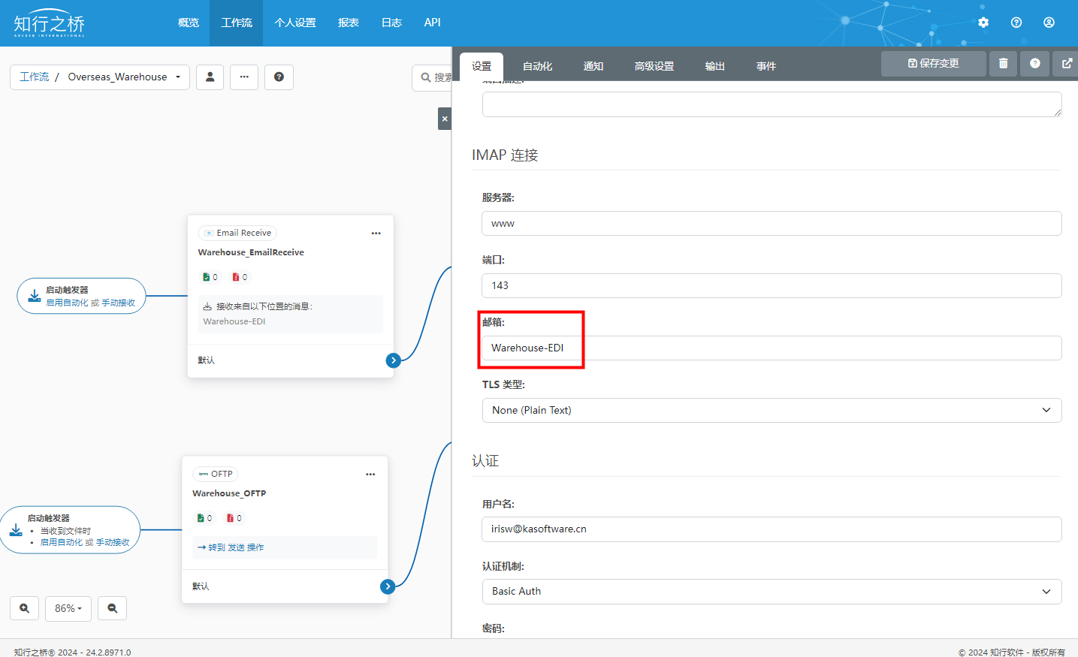Zoom in on the flow canvas
Viewport: 1078px width, 657px height.
click(x=25, y=608)
